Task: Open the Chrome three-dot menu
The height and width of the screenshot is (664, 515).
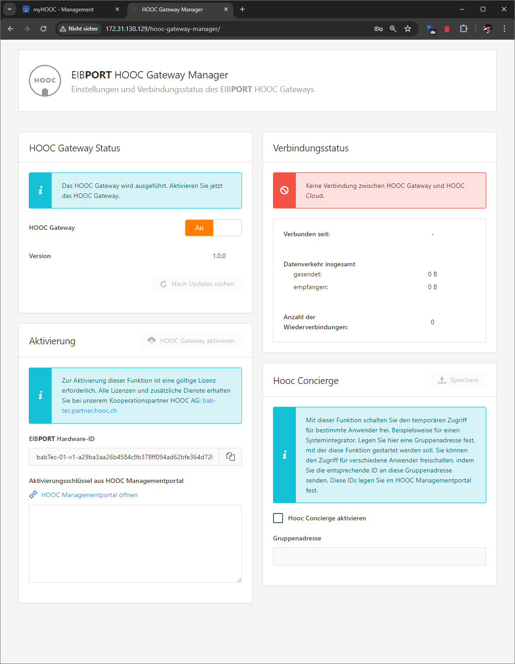Action: click(x=504, y=29)
